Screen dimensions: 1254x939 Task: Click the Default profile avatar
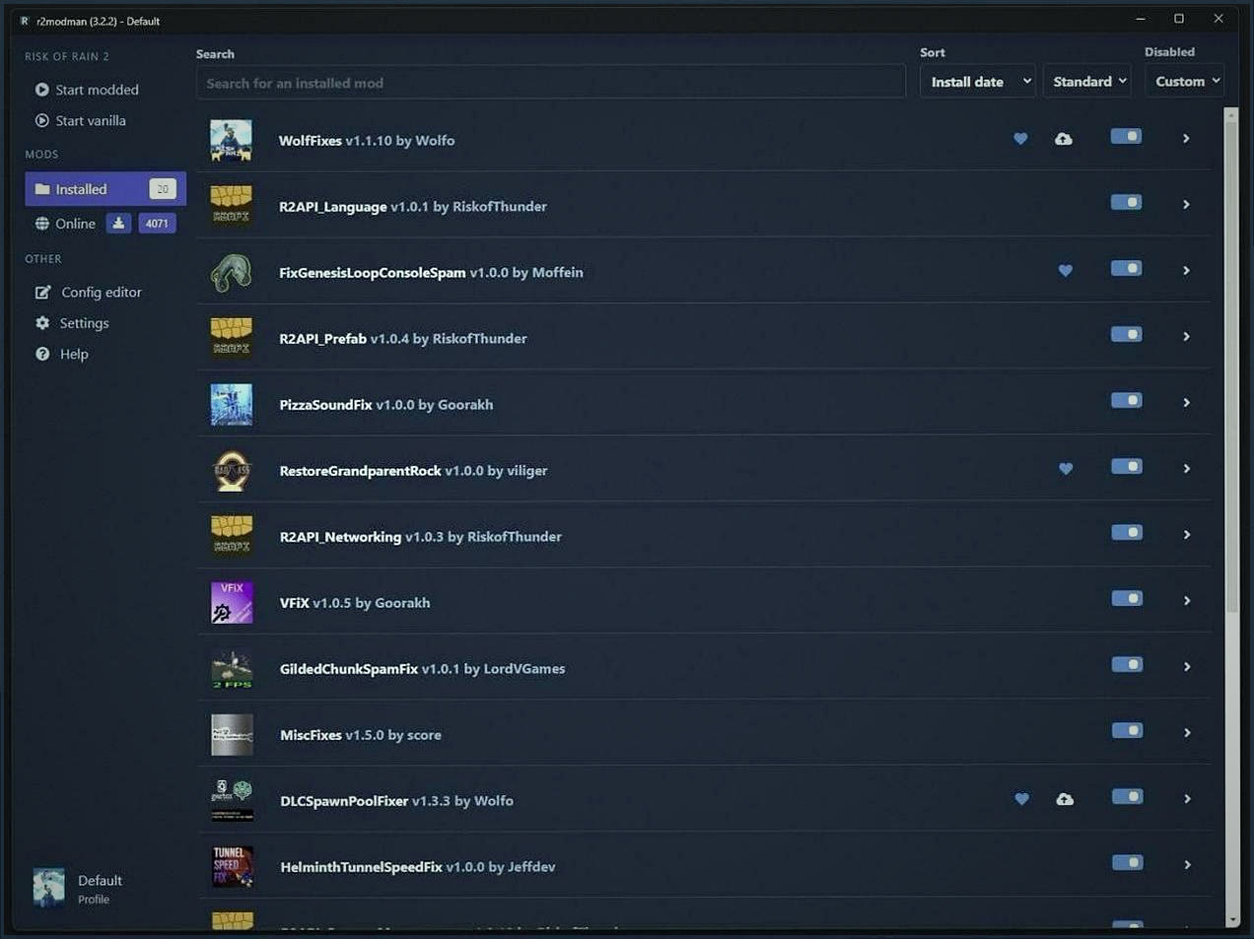48,887
